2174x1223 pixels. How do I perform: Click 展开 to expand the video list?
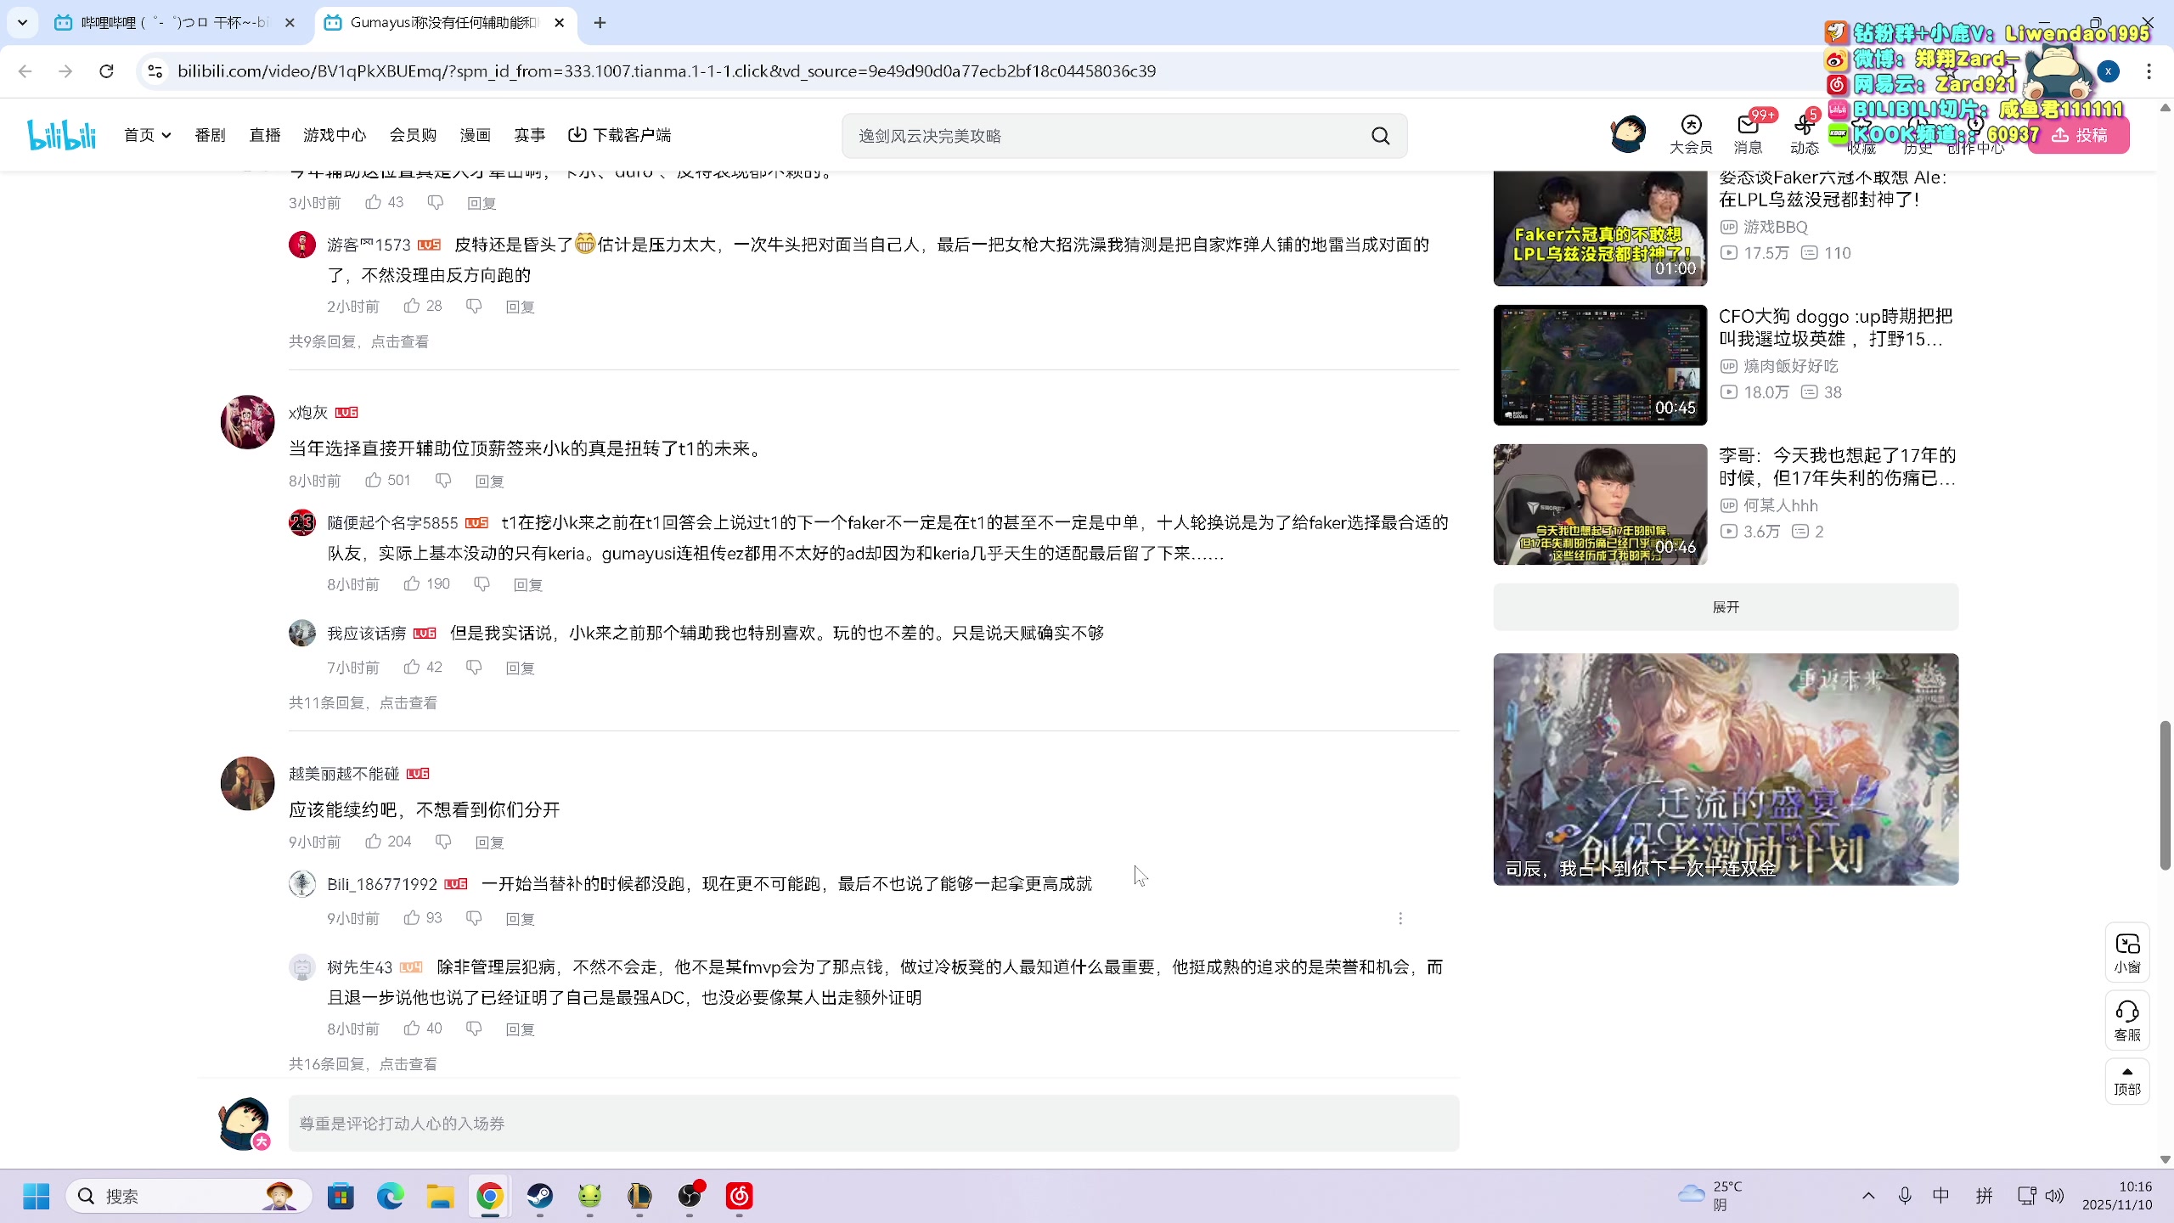1725,606
